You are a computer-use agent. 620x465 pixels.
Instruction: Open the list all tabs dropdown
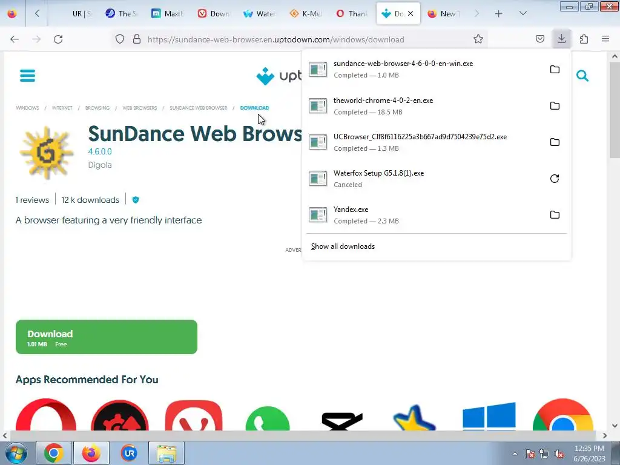(523, 13)
